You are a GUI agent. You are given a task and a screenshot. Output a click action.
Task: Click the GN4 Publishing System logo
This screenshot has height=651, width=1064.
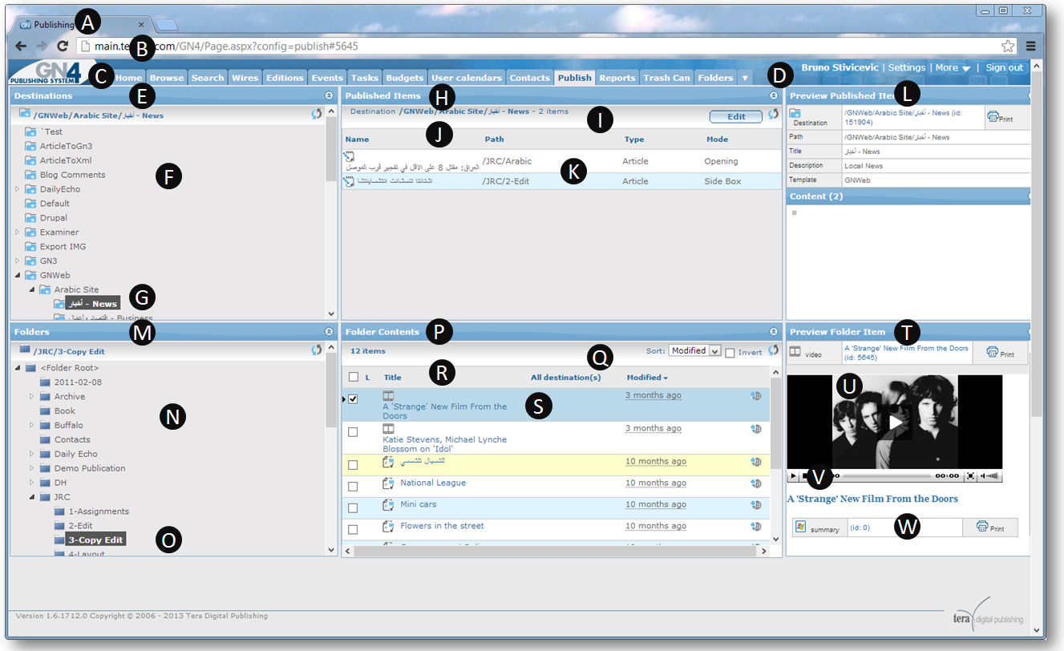(47, 71)
